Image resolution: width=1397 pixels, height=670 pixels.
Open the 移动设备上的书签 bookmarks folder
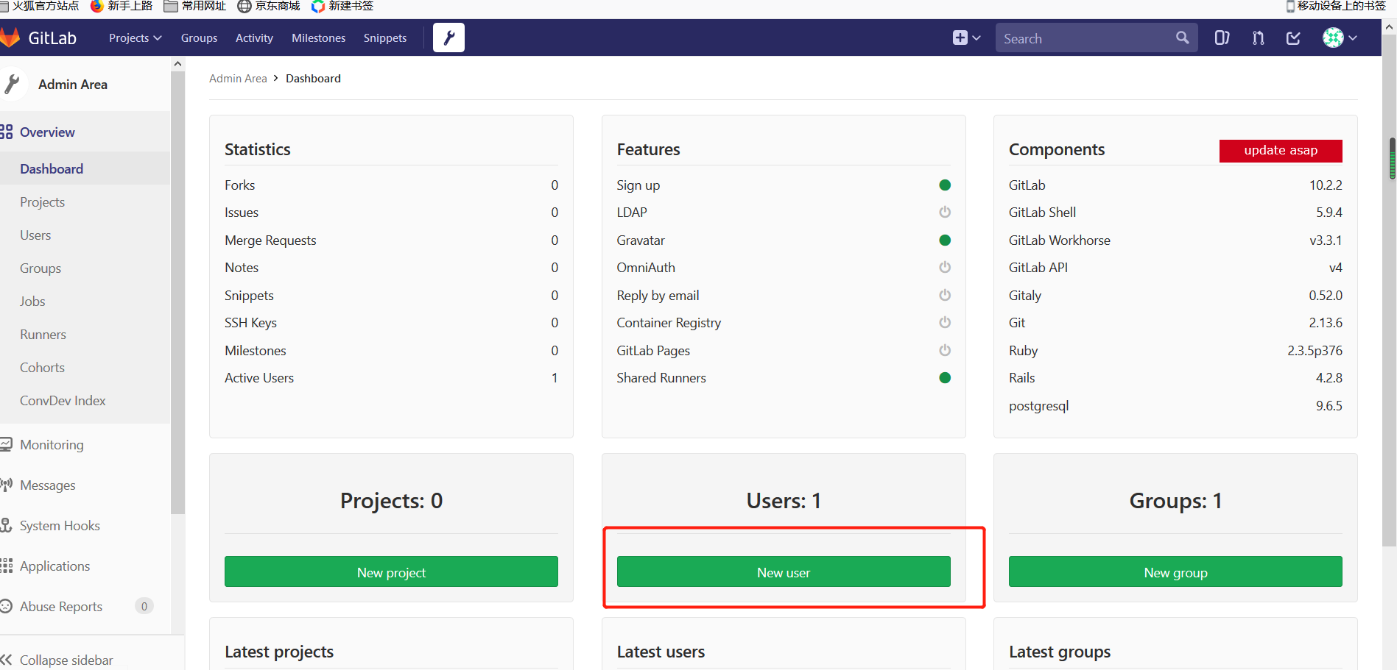click(x=1336, y=6)
